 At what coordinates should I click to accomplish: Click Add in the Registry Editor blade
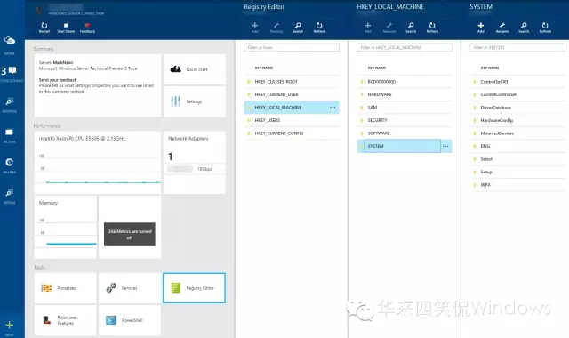click(255, 28)
